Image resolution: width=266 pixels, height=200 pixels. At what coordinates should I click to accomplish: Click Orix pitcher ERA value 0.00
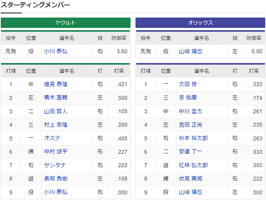click(257, 51)
